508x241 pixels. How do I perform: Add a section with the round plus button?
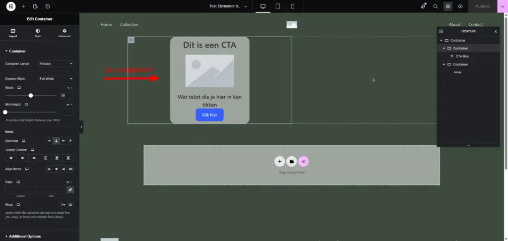[x=280, y=161]
